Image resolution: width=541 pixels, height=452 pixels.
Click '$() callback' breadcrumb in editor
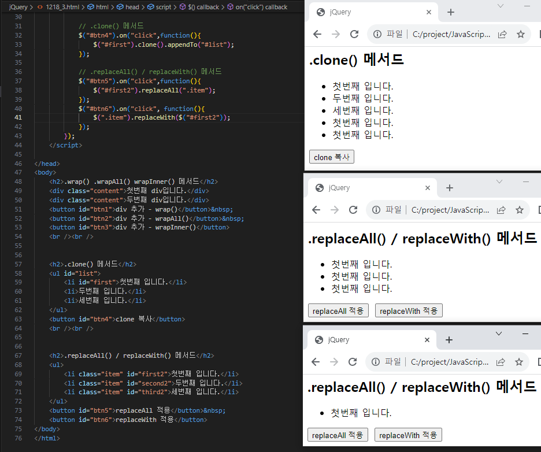[203, 7]
